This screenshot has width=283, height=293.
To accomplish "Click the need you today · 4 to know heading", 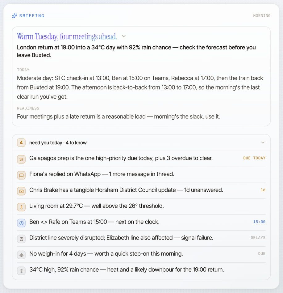I will coord(58,143).
